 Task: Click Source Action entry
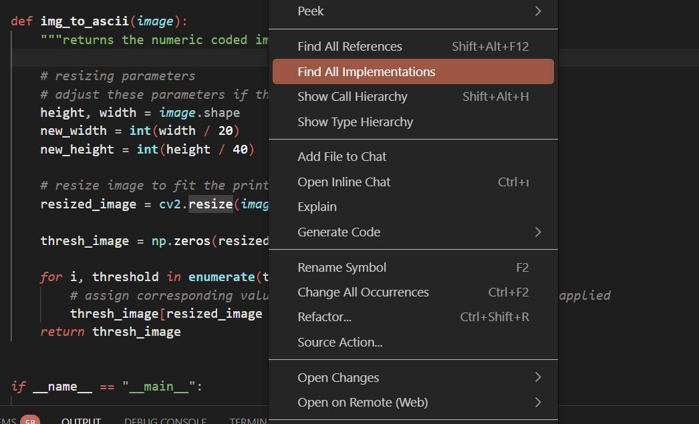(x=341, y=342)
